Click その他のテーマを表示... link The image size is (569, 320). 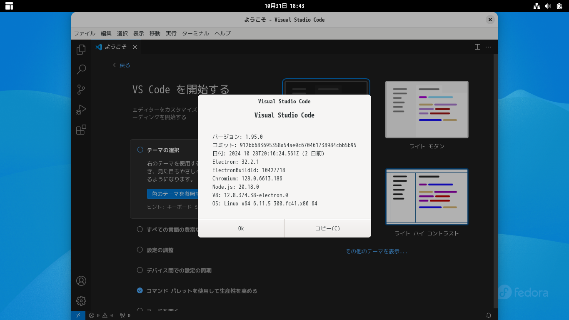tap(377, 251)
